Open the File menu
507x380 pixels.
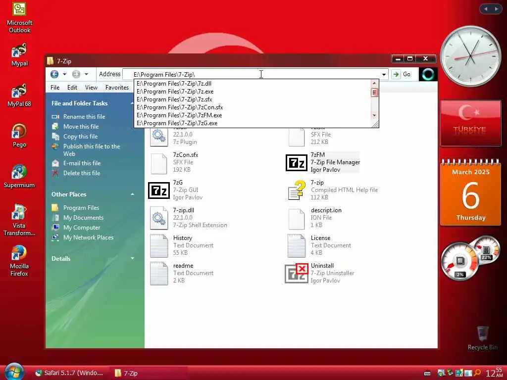tap(55, 88)
